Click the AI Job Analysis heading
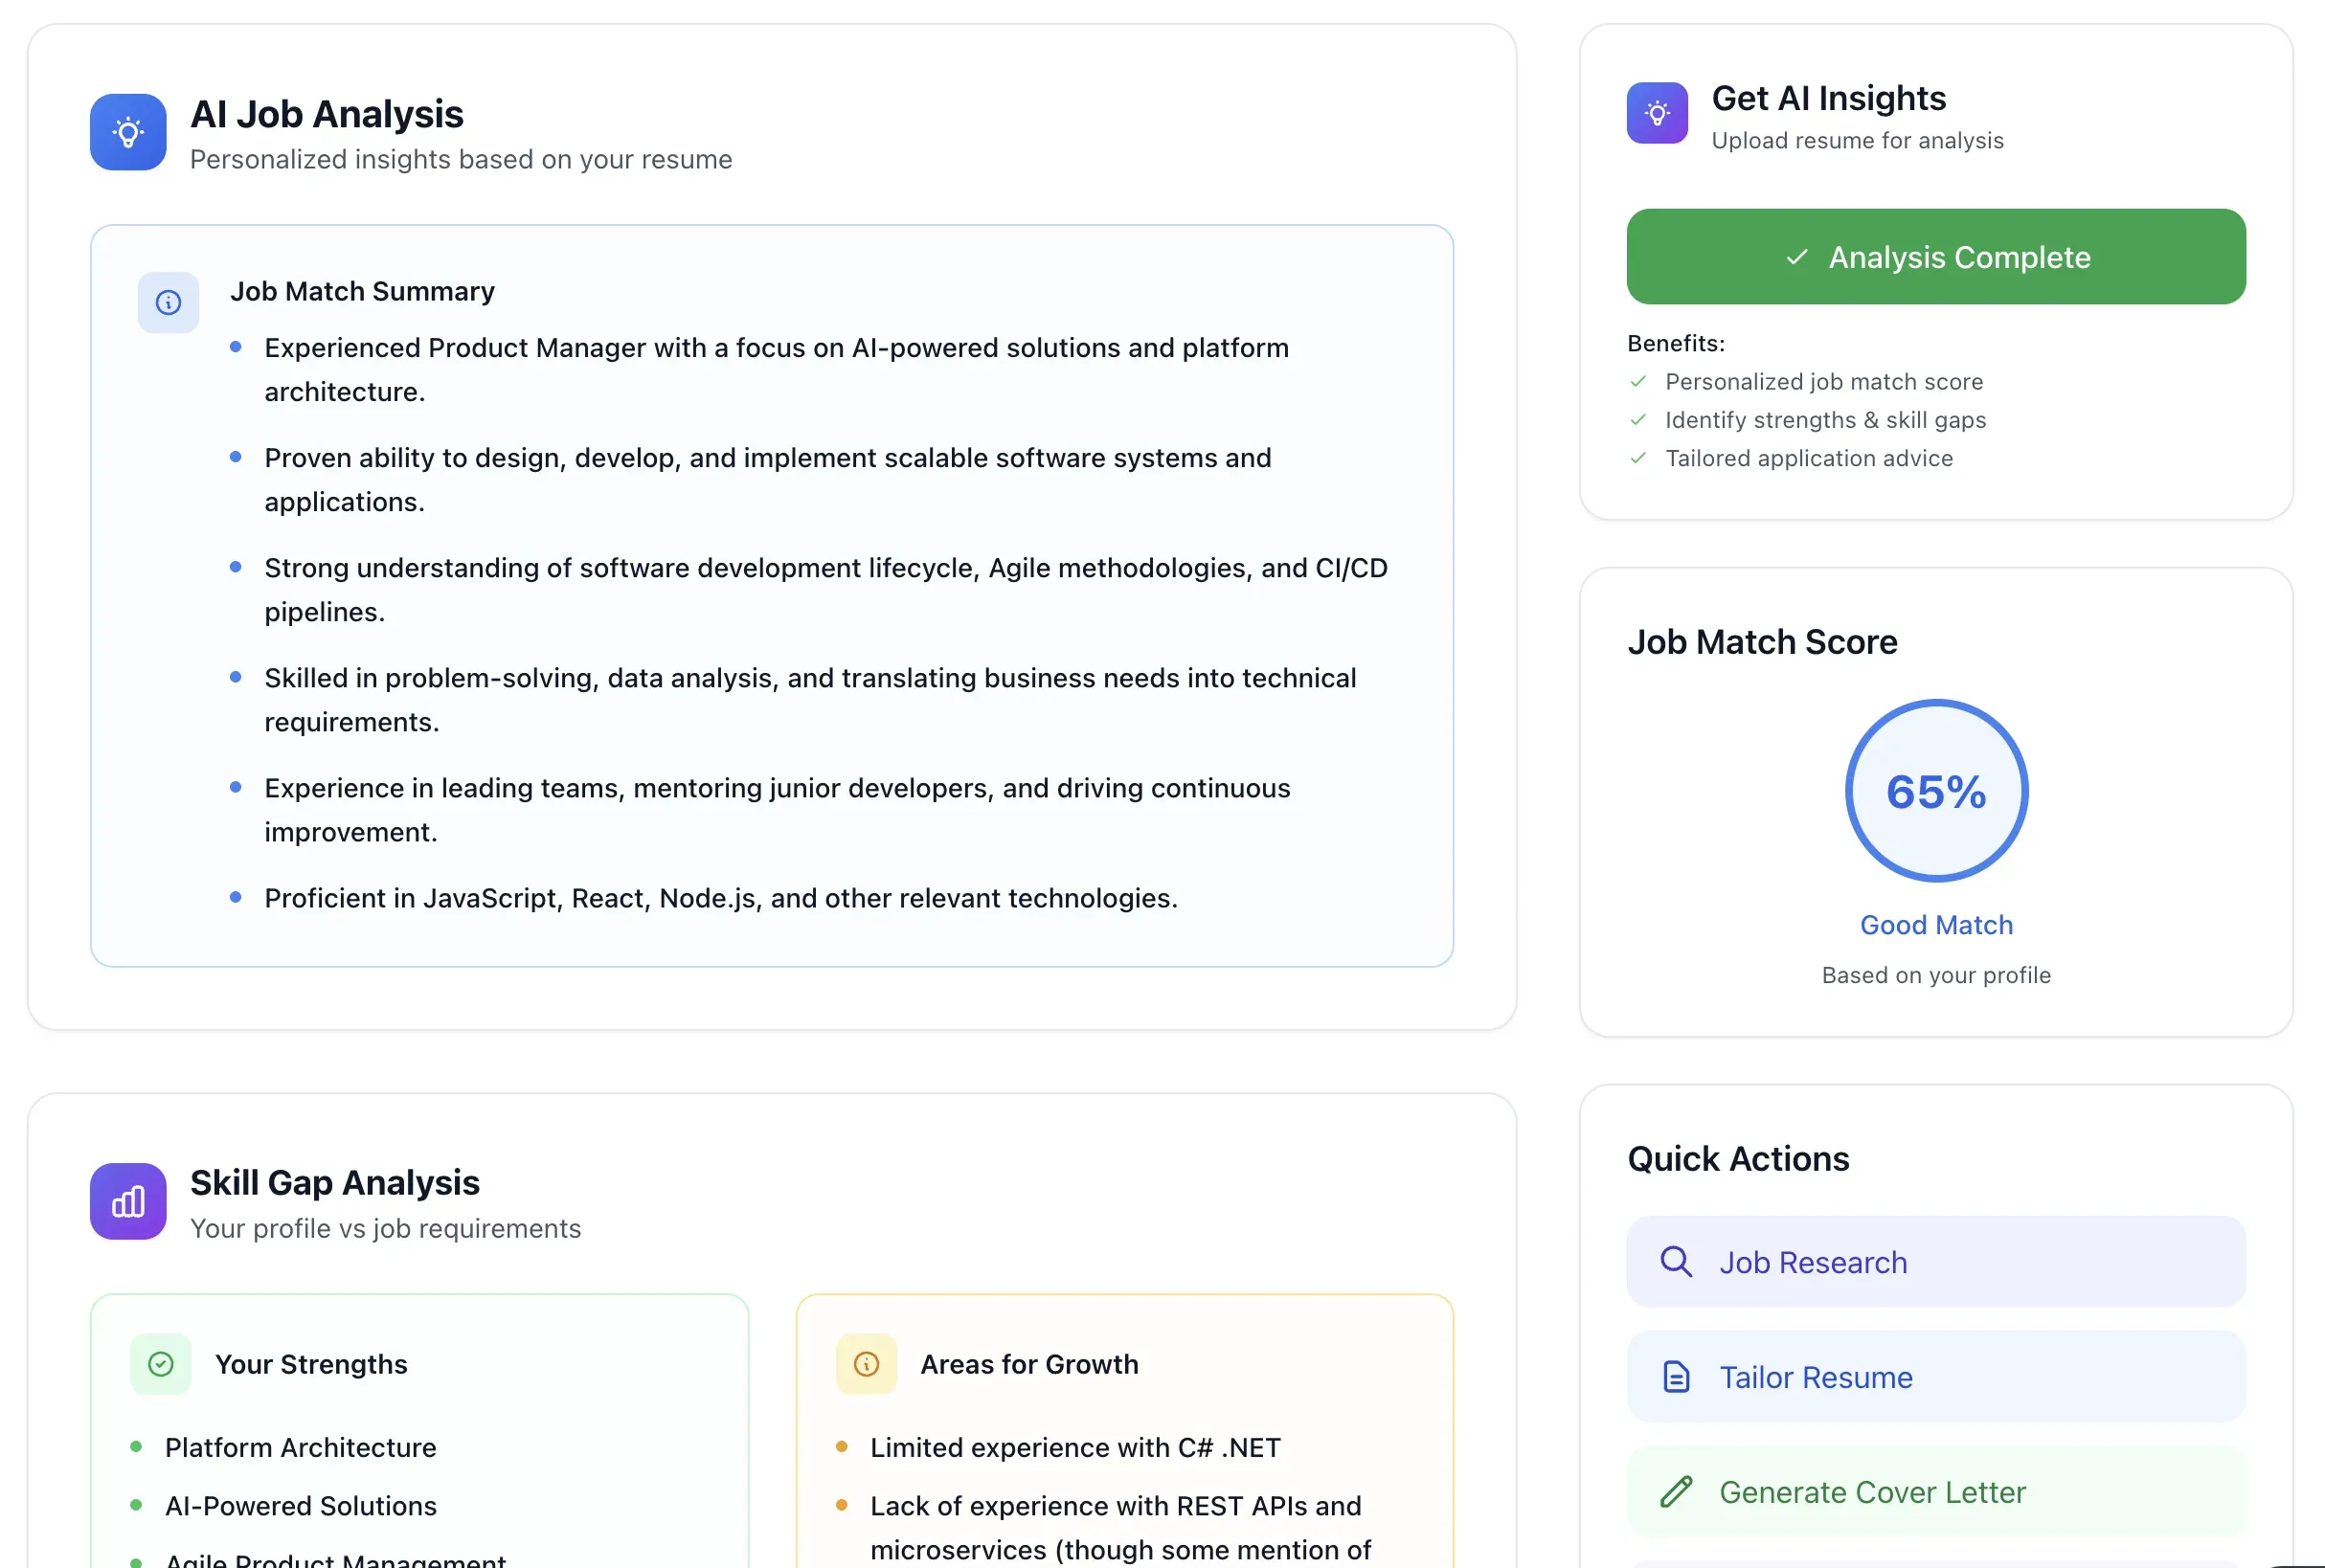 coord(327,114)
